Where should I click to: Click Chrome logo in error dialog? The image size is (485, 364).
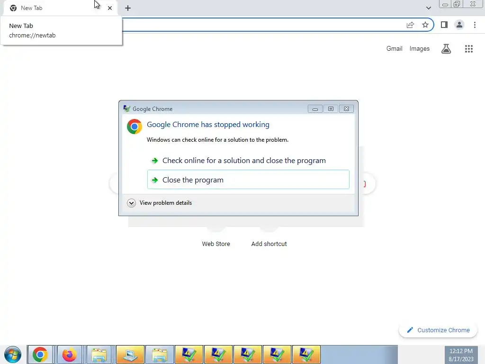pos(134,126)
